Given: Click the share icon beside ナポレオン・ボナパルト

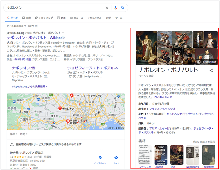Looking at the screenshot, I should pyautogui.click(x=211, y=70).
